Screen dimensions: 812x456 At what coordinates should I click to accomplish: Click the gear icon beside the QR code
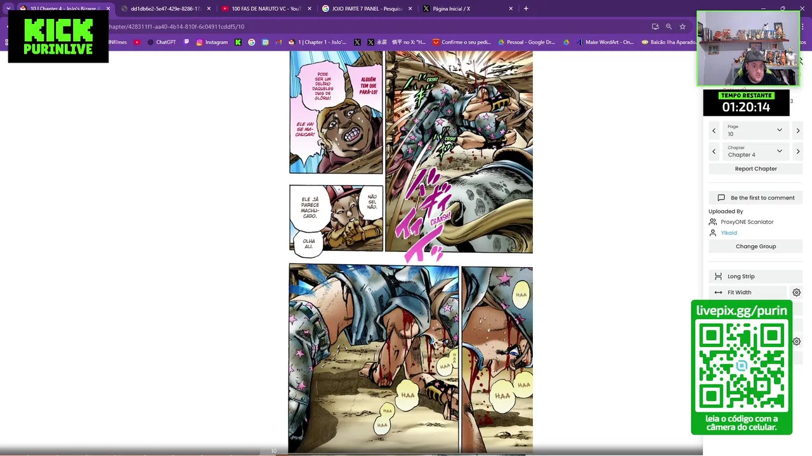[796, 341]
